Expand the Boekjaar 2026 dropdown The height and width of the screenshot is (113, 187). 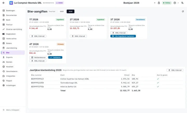click(x=155, y=3)
